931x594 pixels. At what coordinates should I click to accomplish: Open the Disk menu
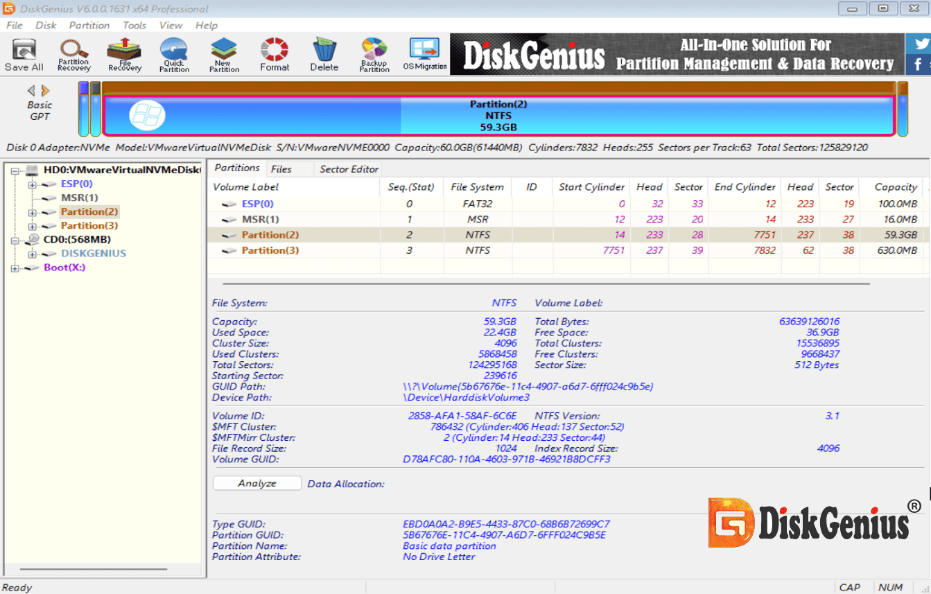point(46,25)
